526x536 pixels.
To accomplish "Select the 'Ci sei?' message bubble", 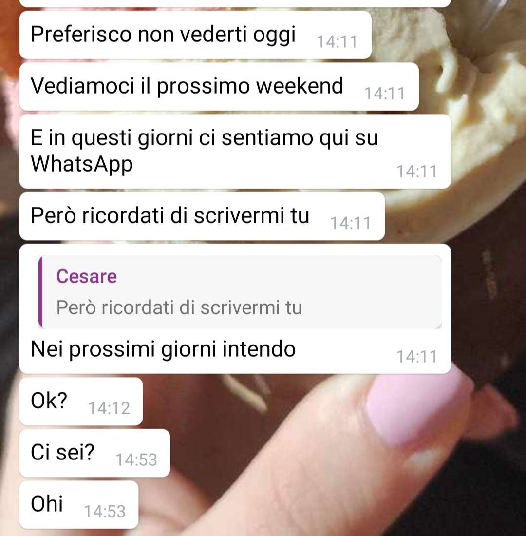I will (x=94, y=453).
